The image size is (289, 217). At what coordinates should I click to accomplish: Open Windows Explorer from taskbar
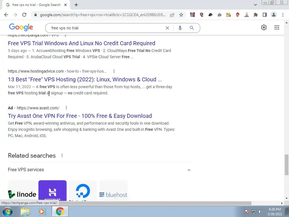25,211
